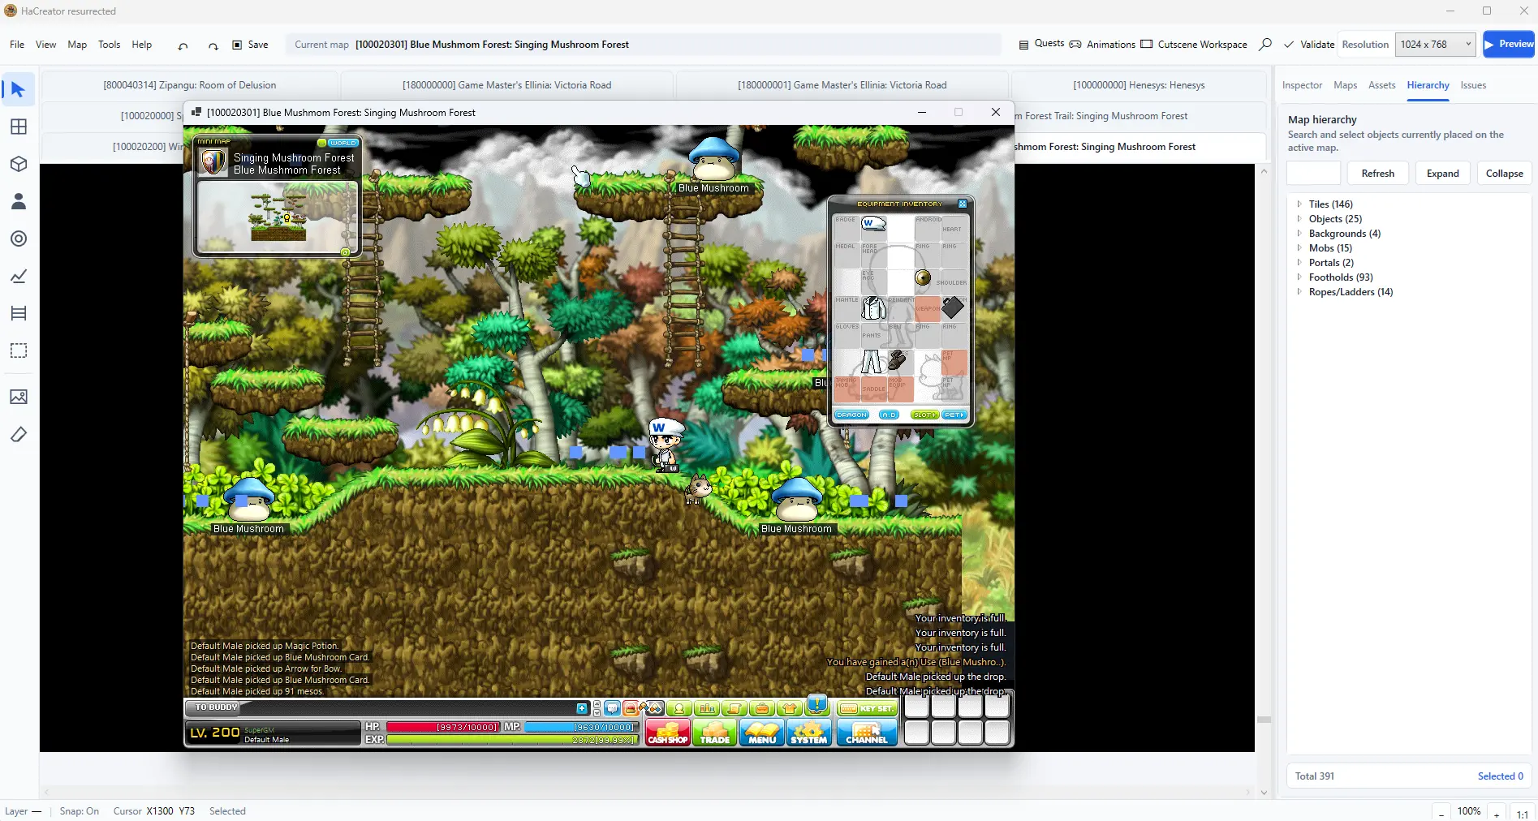Open the Resolution 1024 x 768 dropdown

(x=1435, y=45)
